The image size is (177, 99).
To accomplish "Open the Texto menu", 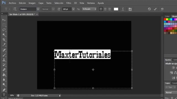I will (49, 3).
